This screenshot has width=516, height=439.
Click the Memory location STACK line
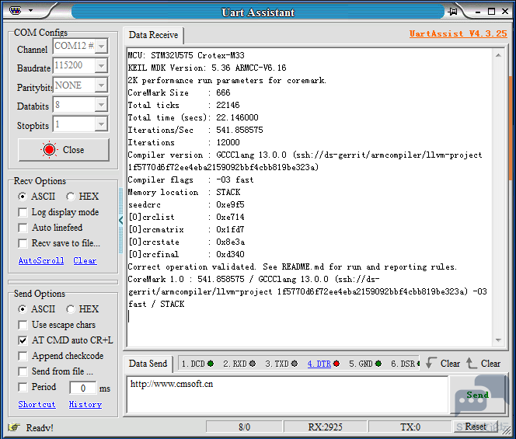pyautogui.click(x=184, y=192)
